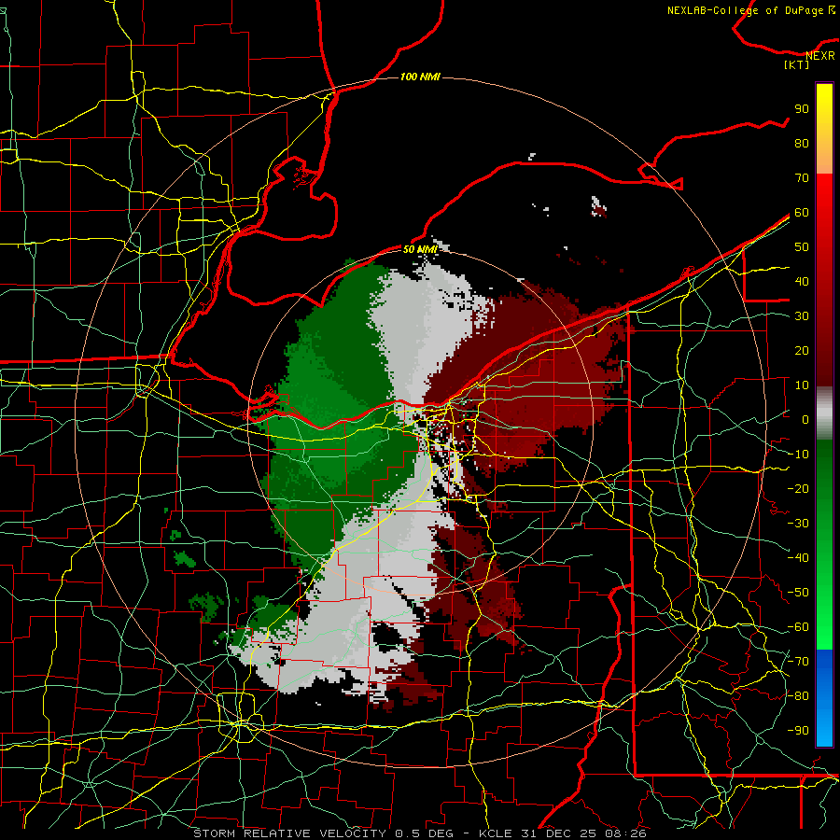Click the 20 tick label on the velocity scale
This screenshot has height=840, width=840.
[x=802, y=350]
